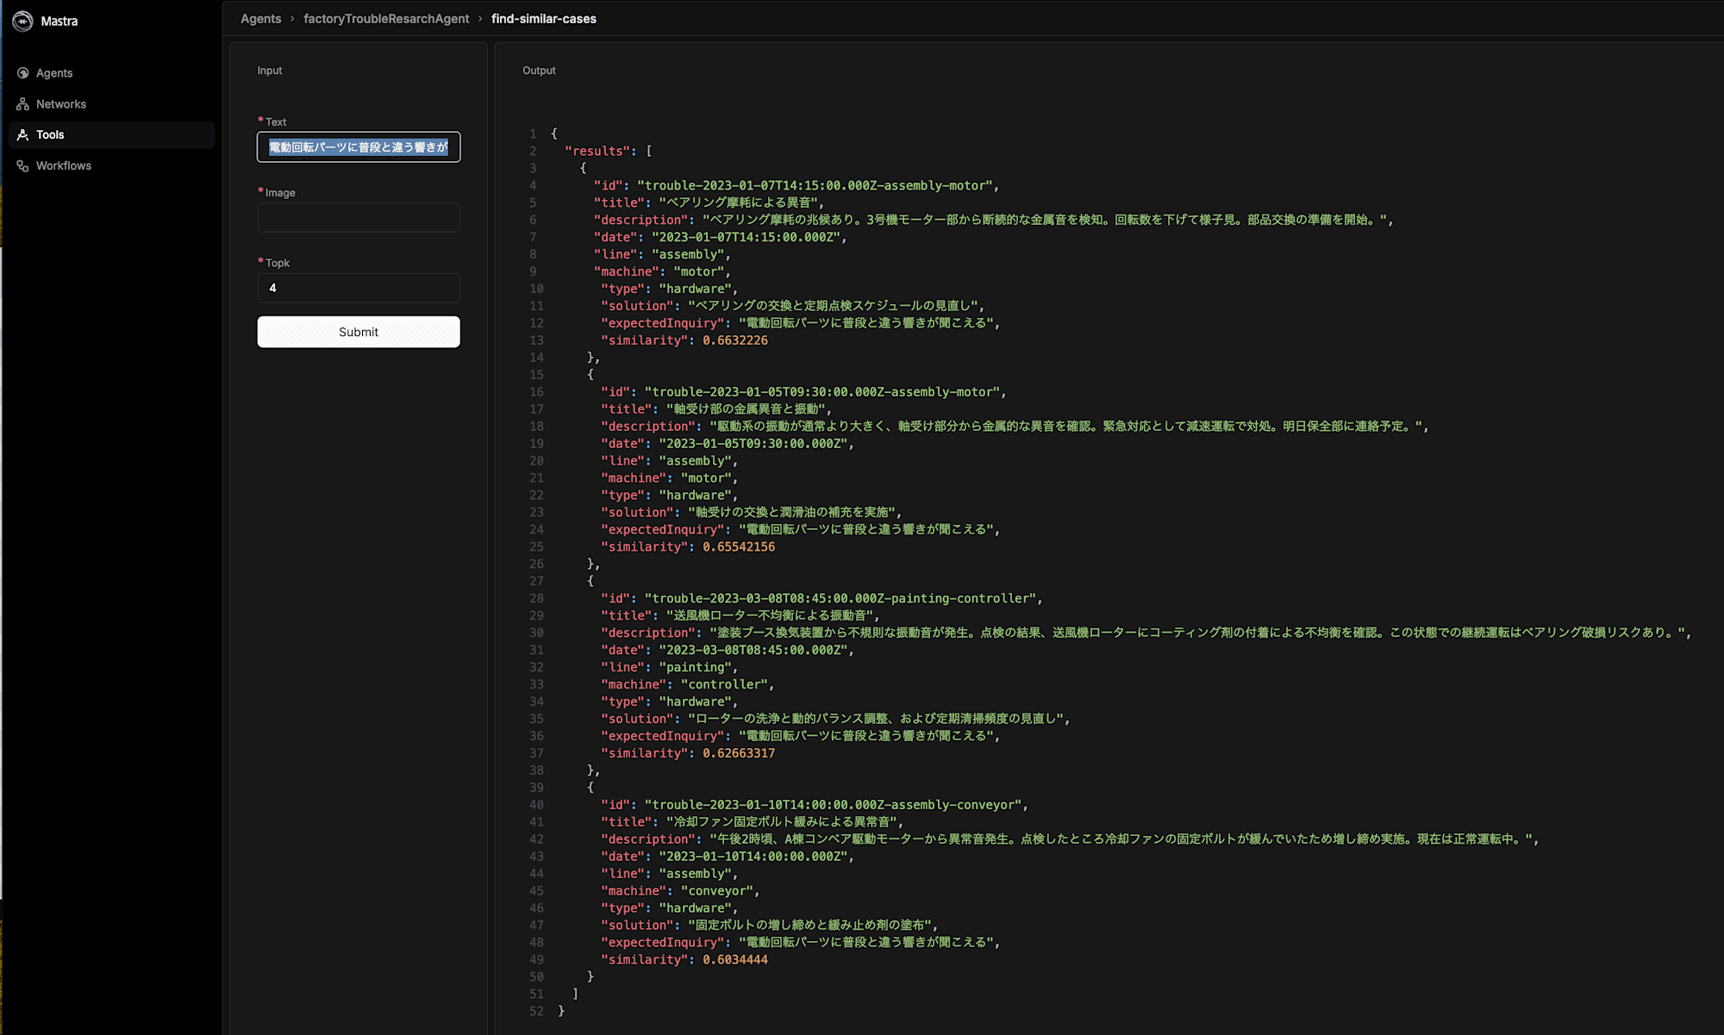Viewport: 1724px width, 1035px height.
Task: Open Workflows via its sidebar icon
Action: coord(23,166)
